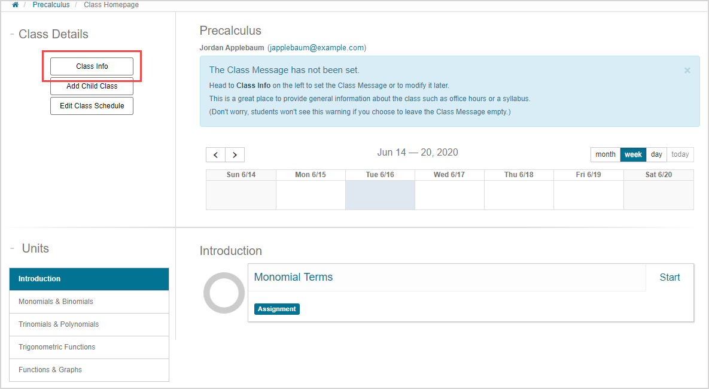This screenshot has height=389, width=709.
Task: Dismiss the Class Message alert
Action: pos(687,71)
